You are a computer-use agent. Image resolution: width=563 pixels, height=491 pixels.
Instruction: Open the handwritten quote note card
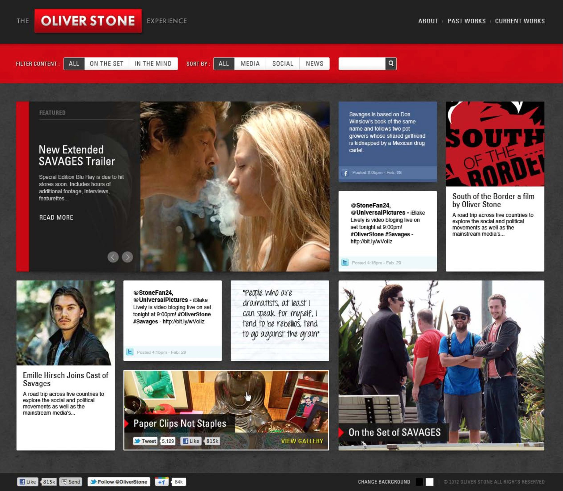click(x=280, y=321)
